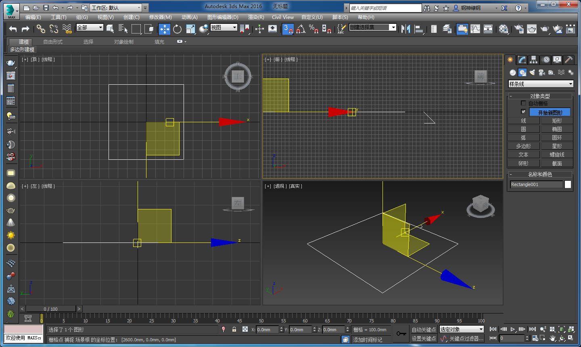
Task: Select the Lights category icon
Action: point(532,73)
